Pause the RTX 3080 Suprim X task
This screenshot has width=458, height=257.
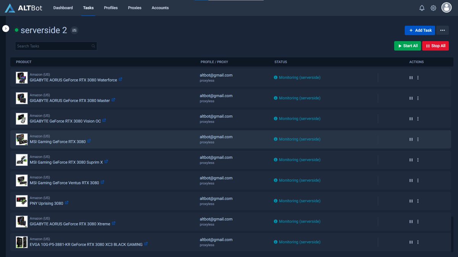tap(411, 160)
